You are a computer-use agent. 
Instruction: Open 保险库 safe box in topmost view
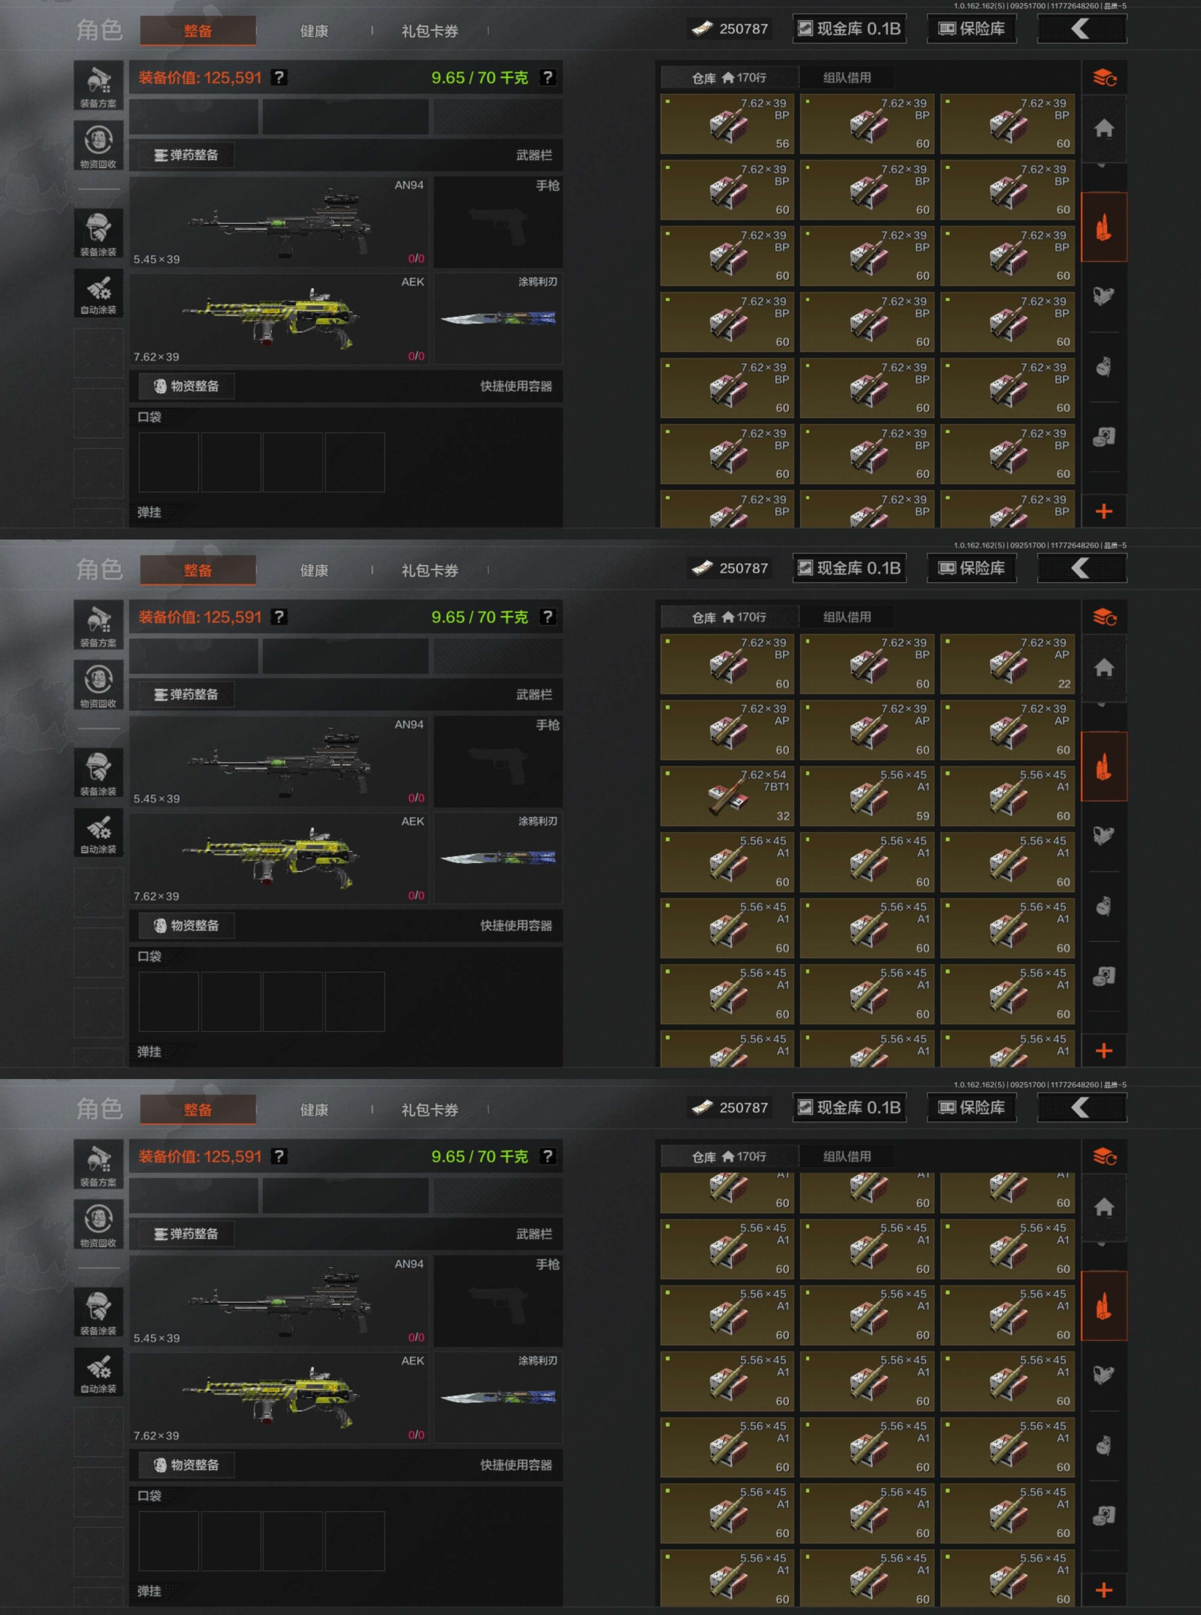[x=971, y=29]
